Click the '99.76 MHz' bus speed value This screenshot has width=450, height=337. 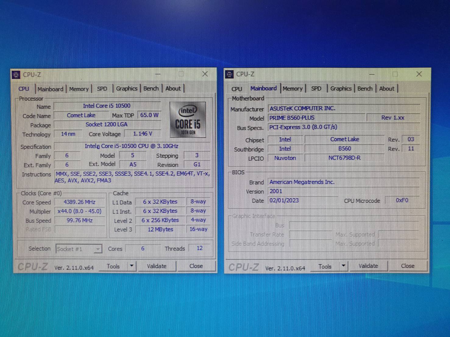[x=80, y=220]
